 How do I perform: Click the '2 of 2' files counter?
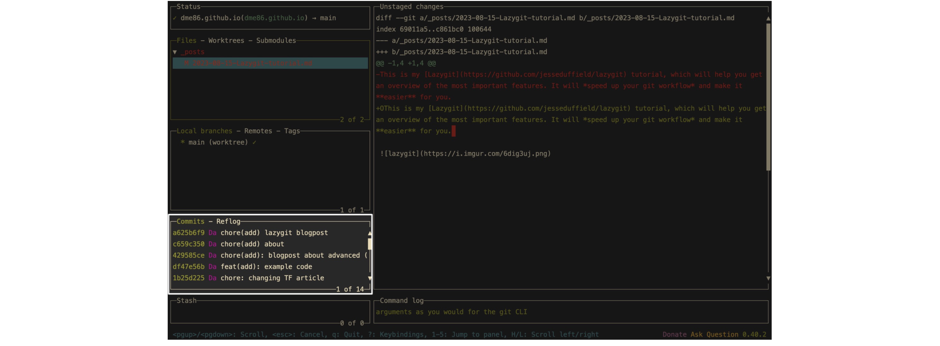[352, 120]
